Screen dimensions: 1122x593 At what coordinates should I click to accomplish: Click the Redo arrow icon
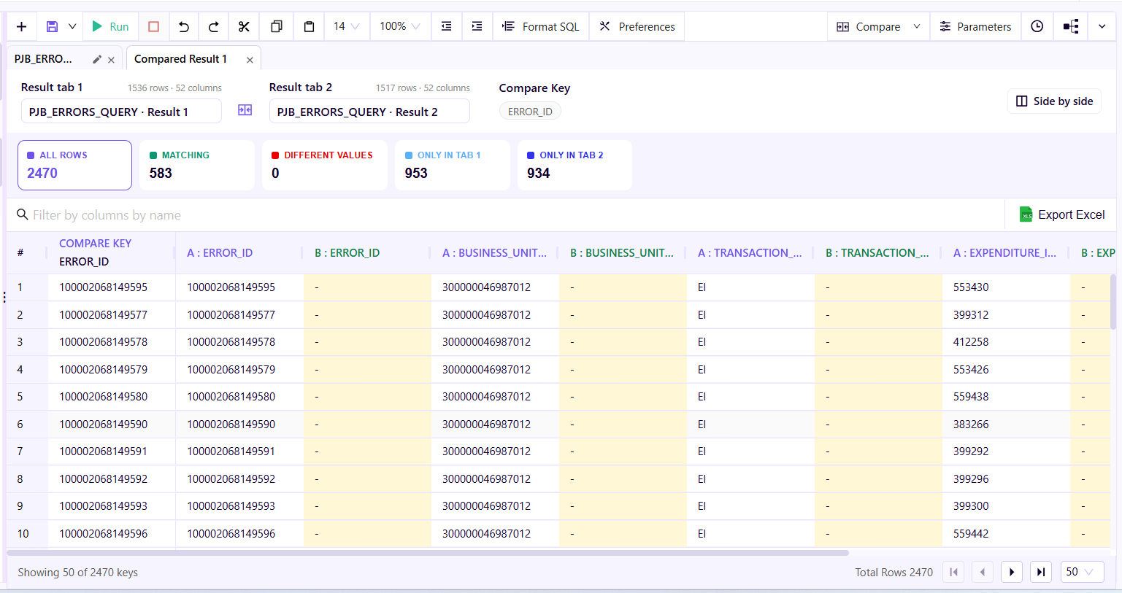pos(214,27)
